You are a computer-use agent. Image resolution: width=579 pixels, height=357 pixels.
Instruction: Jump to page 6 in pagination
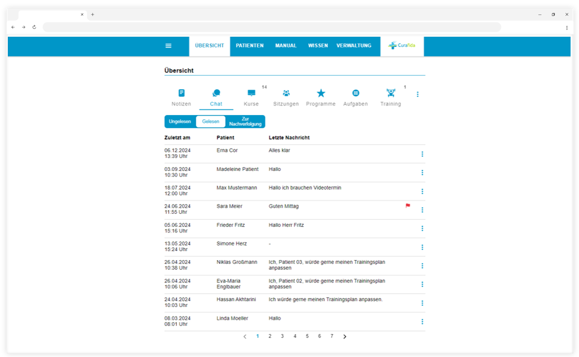pos(320,336)
